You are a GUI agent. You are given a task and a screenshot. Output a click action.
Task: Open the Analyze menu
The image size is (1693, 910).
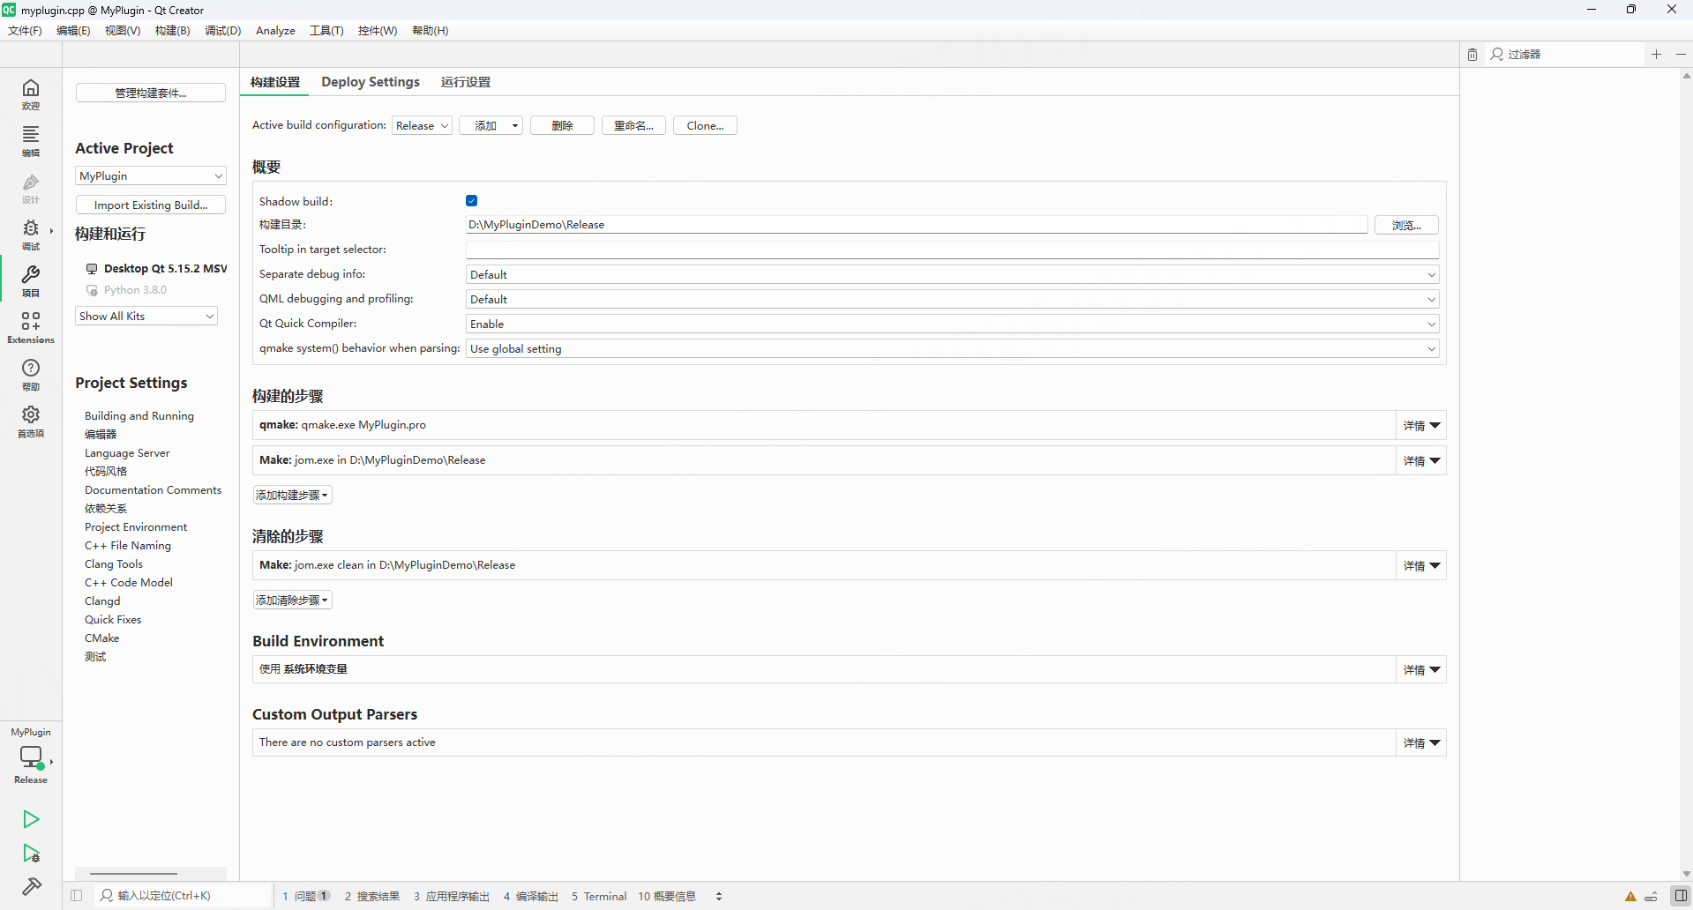[x=275, y=31]
